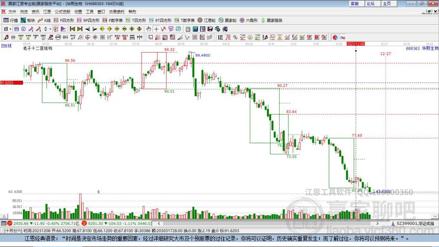Image resolution: width=439 pixels, height=247 pixels.
Task: Open the P数字表 tool
Action: (x=113, y=21)
